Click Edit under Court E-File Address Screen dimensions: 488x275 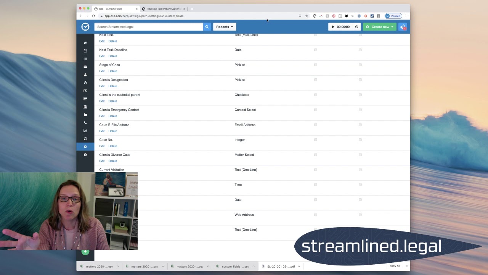[x=102, y=131]
